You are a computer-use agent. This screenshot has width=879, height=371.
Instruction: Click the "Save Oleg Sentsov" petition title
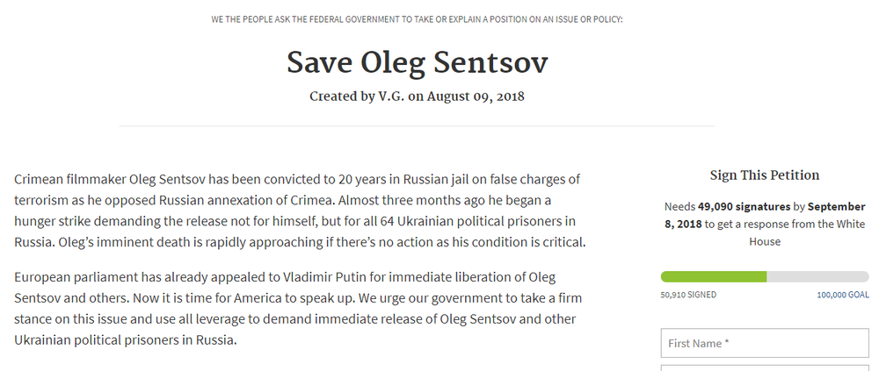point(417,62)
